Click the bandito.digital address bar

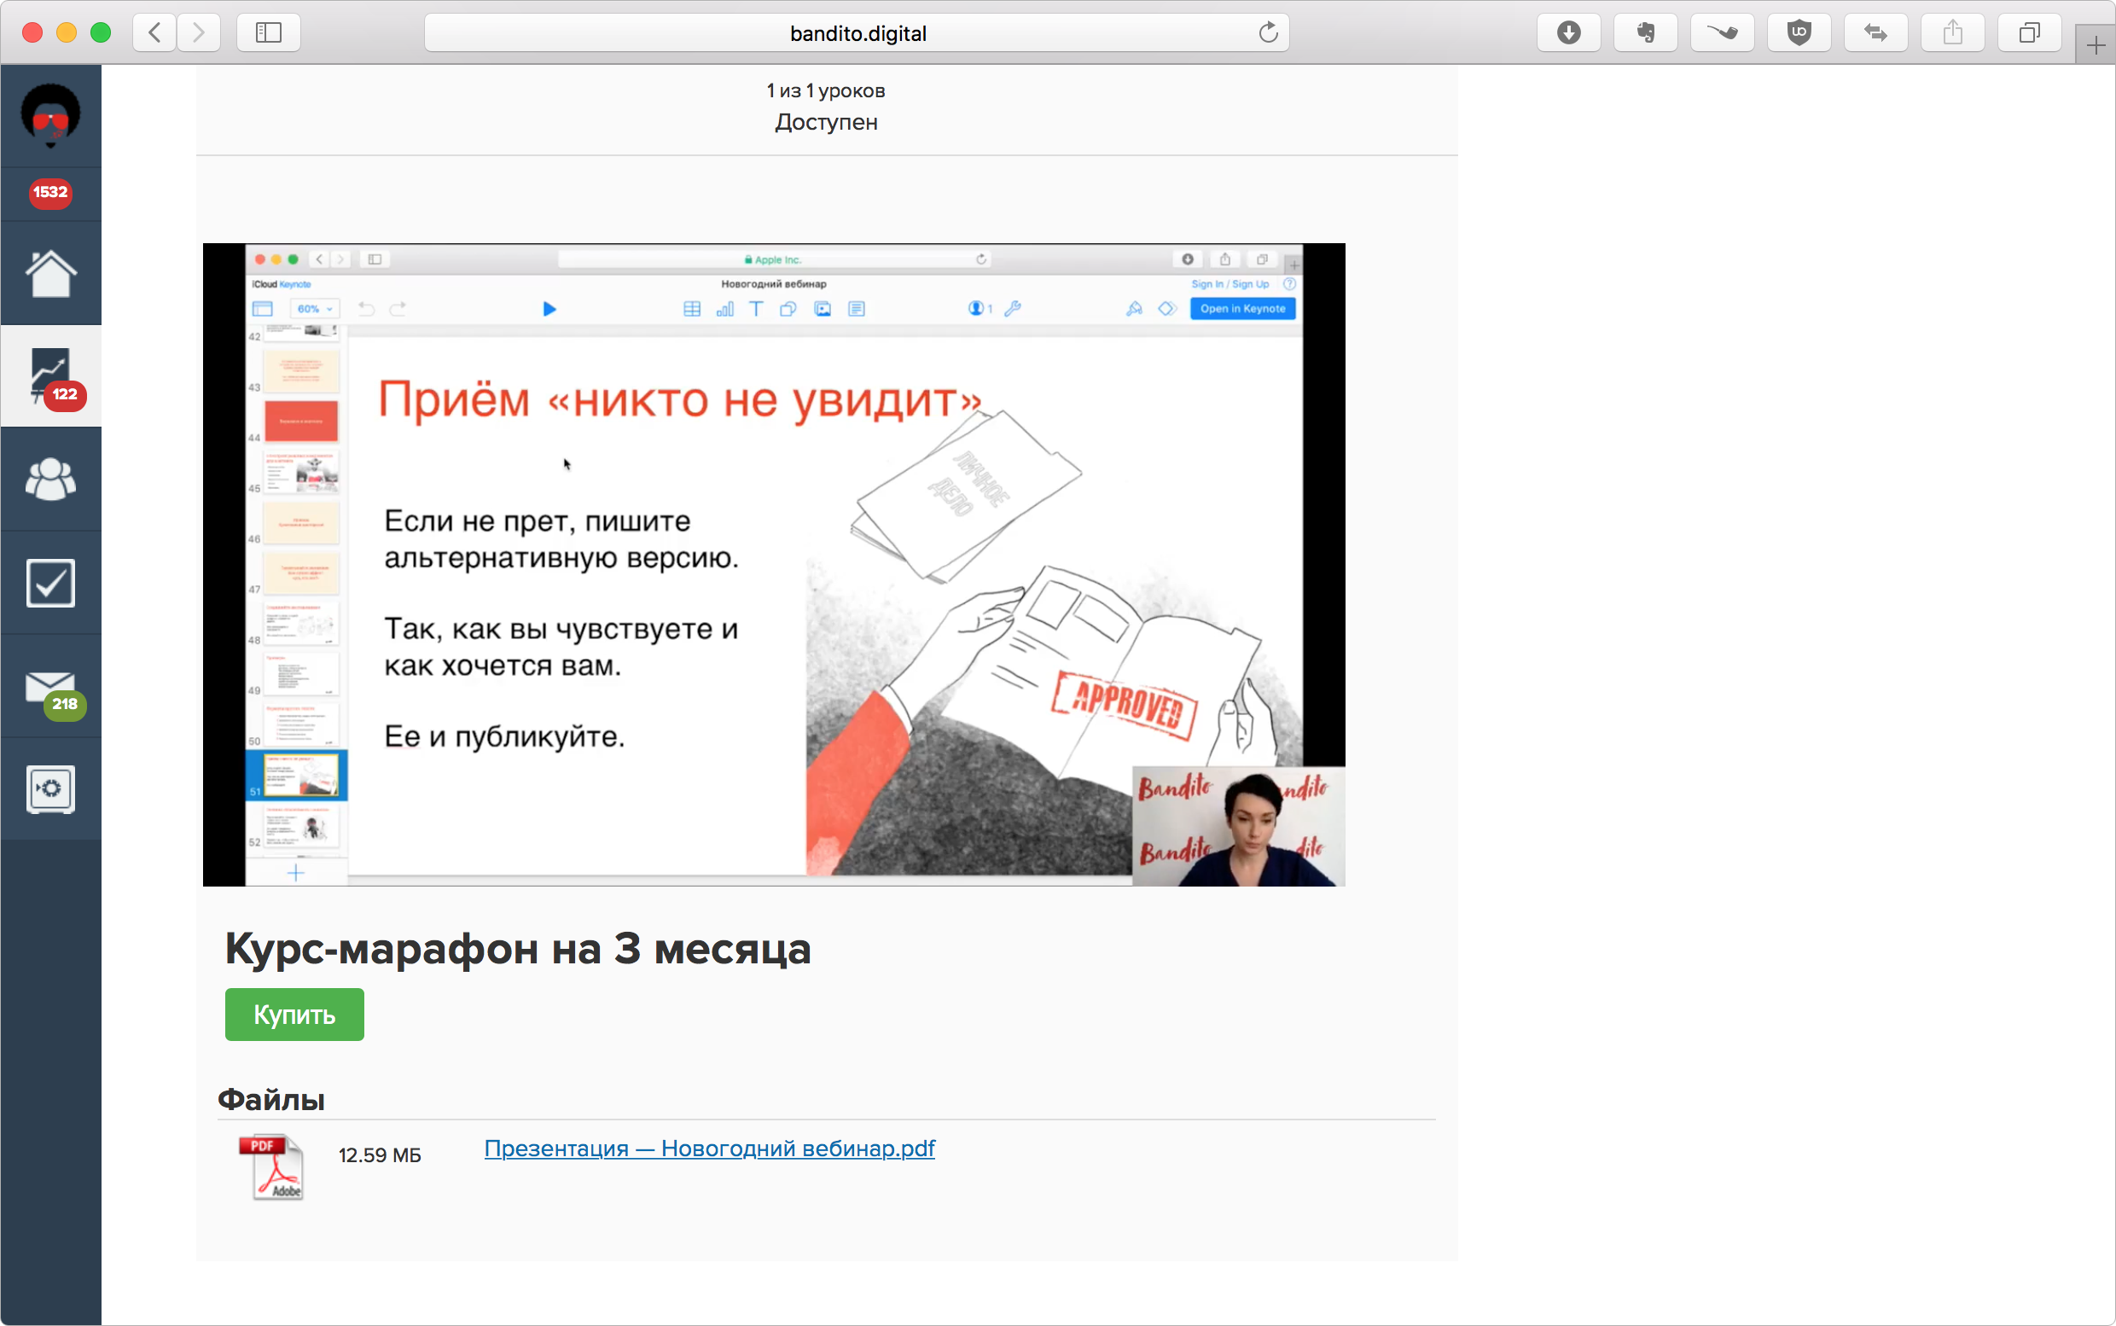[x=857, y=33]
